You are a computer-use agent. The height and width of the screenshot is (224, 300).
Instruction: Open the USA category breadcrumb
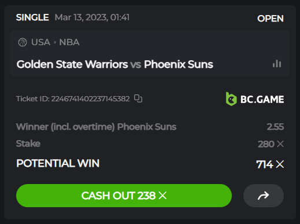[40, 42]
